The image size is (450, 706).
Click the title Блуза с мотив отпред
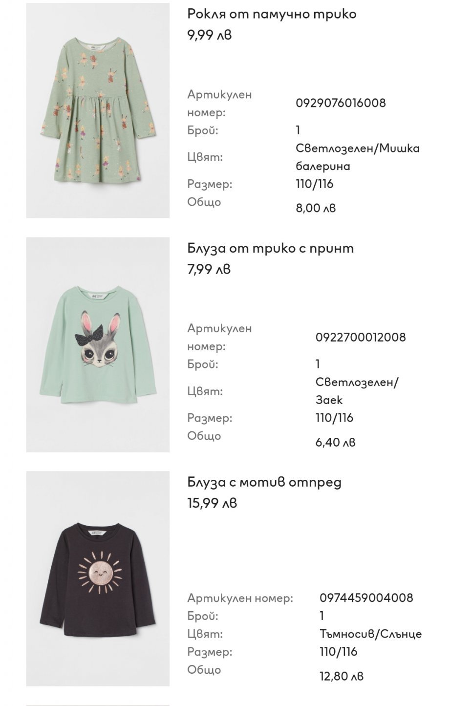tap(264, 482)
